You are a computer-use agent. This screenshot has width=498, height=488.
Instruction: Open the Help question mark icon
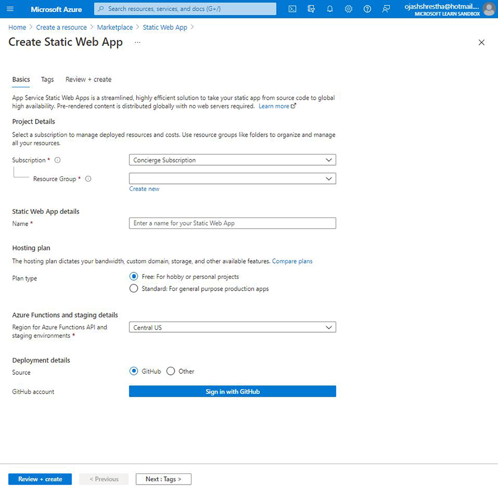(367, 9)
